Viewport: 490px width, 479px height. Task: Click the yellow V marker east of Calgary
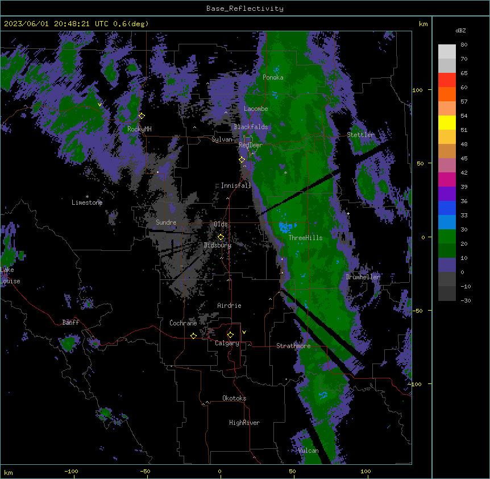tap(244, 332)
